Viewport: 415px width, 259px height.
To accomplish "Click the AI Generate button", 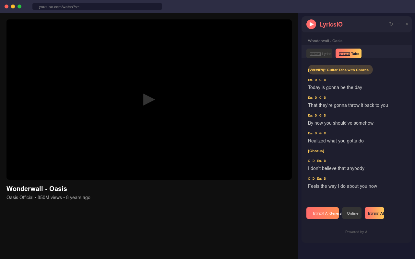I will coord(323,213).
